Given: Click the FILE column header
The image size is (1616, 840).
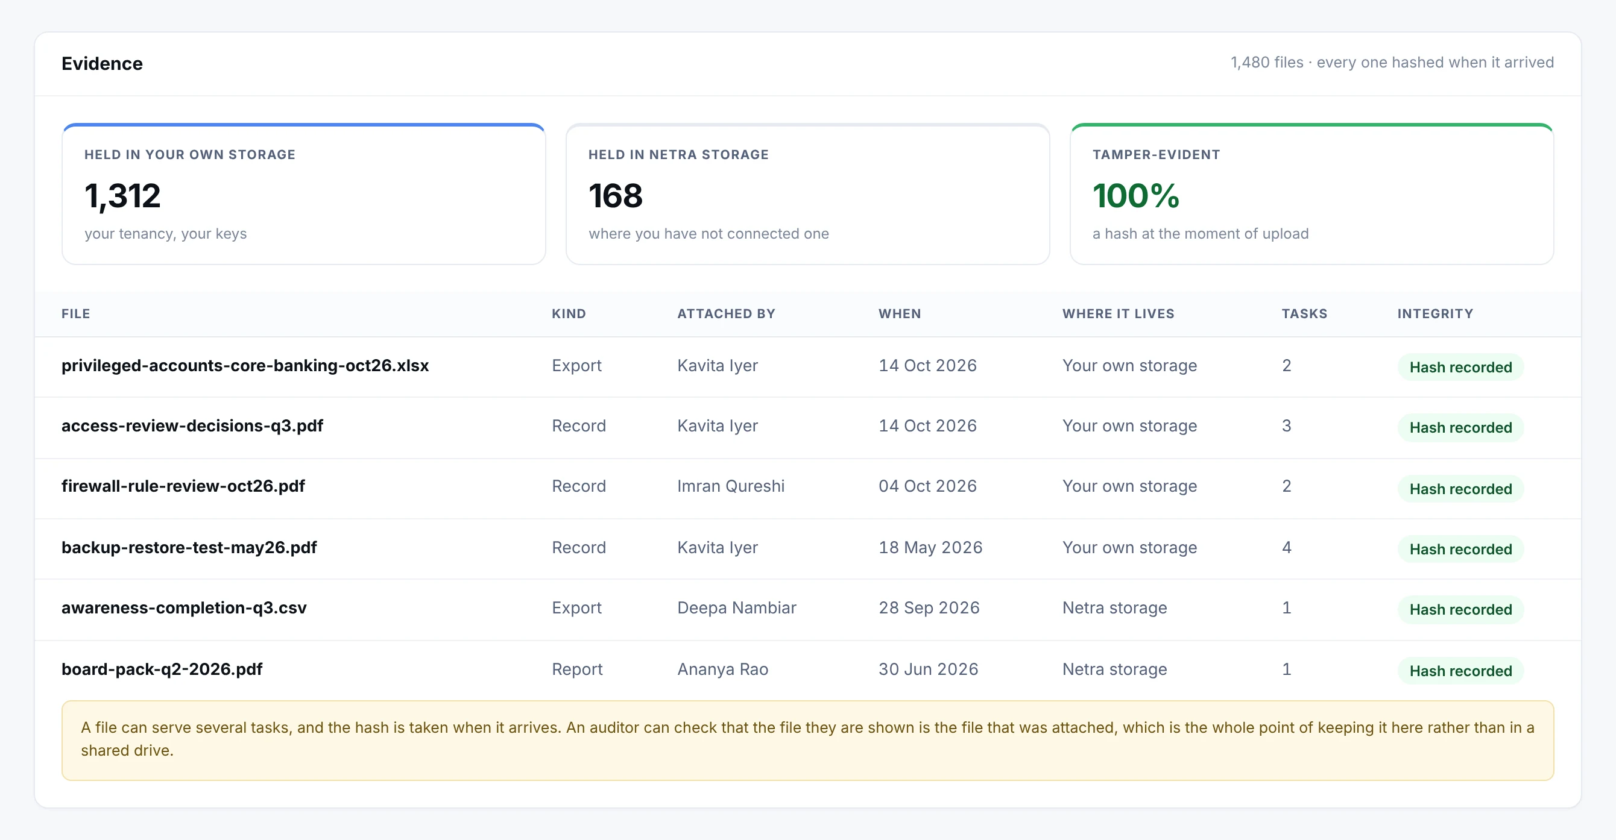Looking at the screenshot, I should click(x=76, y=313).
